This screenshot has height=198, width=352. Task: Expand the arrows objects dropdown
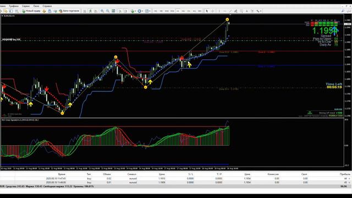coord(258,11)
